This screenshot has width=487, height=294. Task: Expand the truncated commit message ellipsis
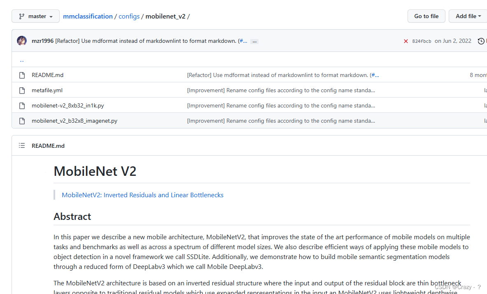pyautogui.click(x=254, y=41)
